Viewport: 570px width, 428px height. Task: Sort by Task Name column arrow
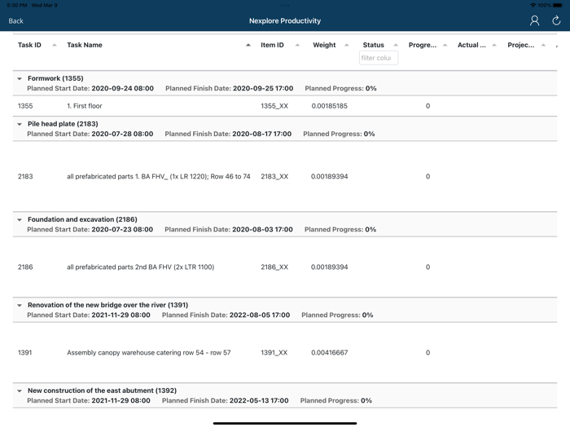248,45
